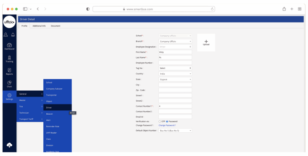Expand the Country dropdown showing India
The image size is (308, 156).
tap(175, 74)
